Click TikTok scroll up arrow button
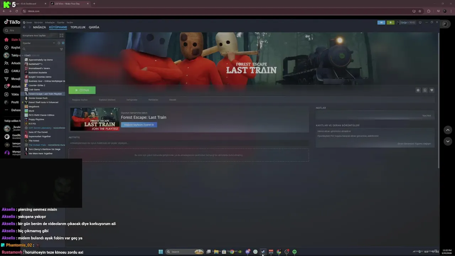This screenshot has width=455, height=256. (448, 130)
